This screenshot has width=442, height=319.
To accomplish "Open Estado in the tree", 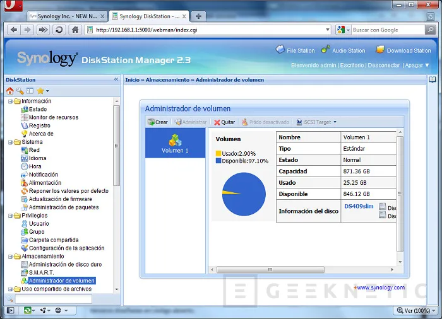I will tap(38, 109).
